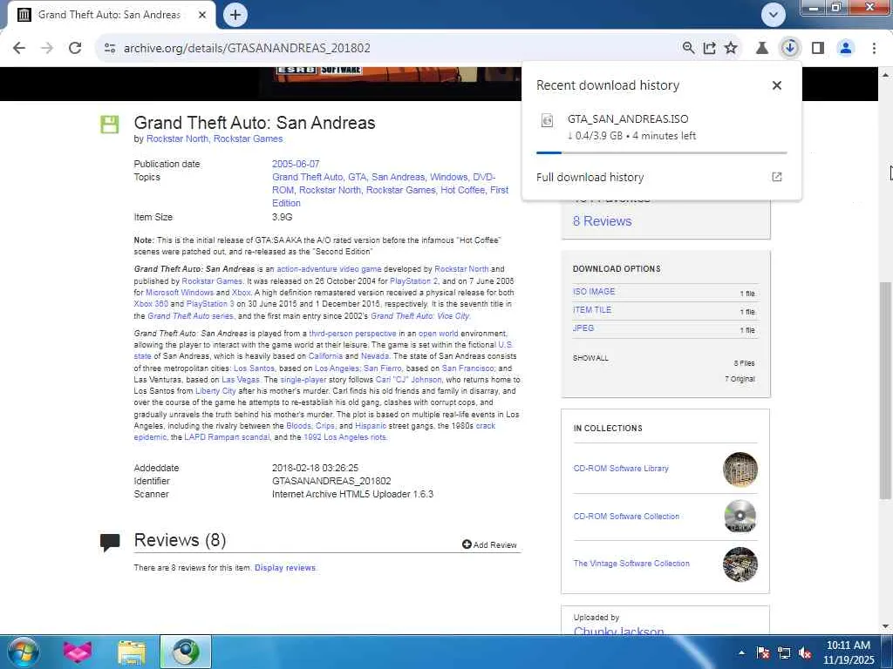The height and width of the screenshot is (669, 893).
Task: Open the 2005-06-07 publication date link
Action: coord(296,164)
